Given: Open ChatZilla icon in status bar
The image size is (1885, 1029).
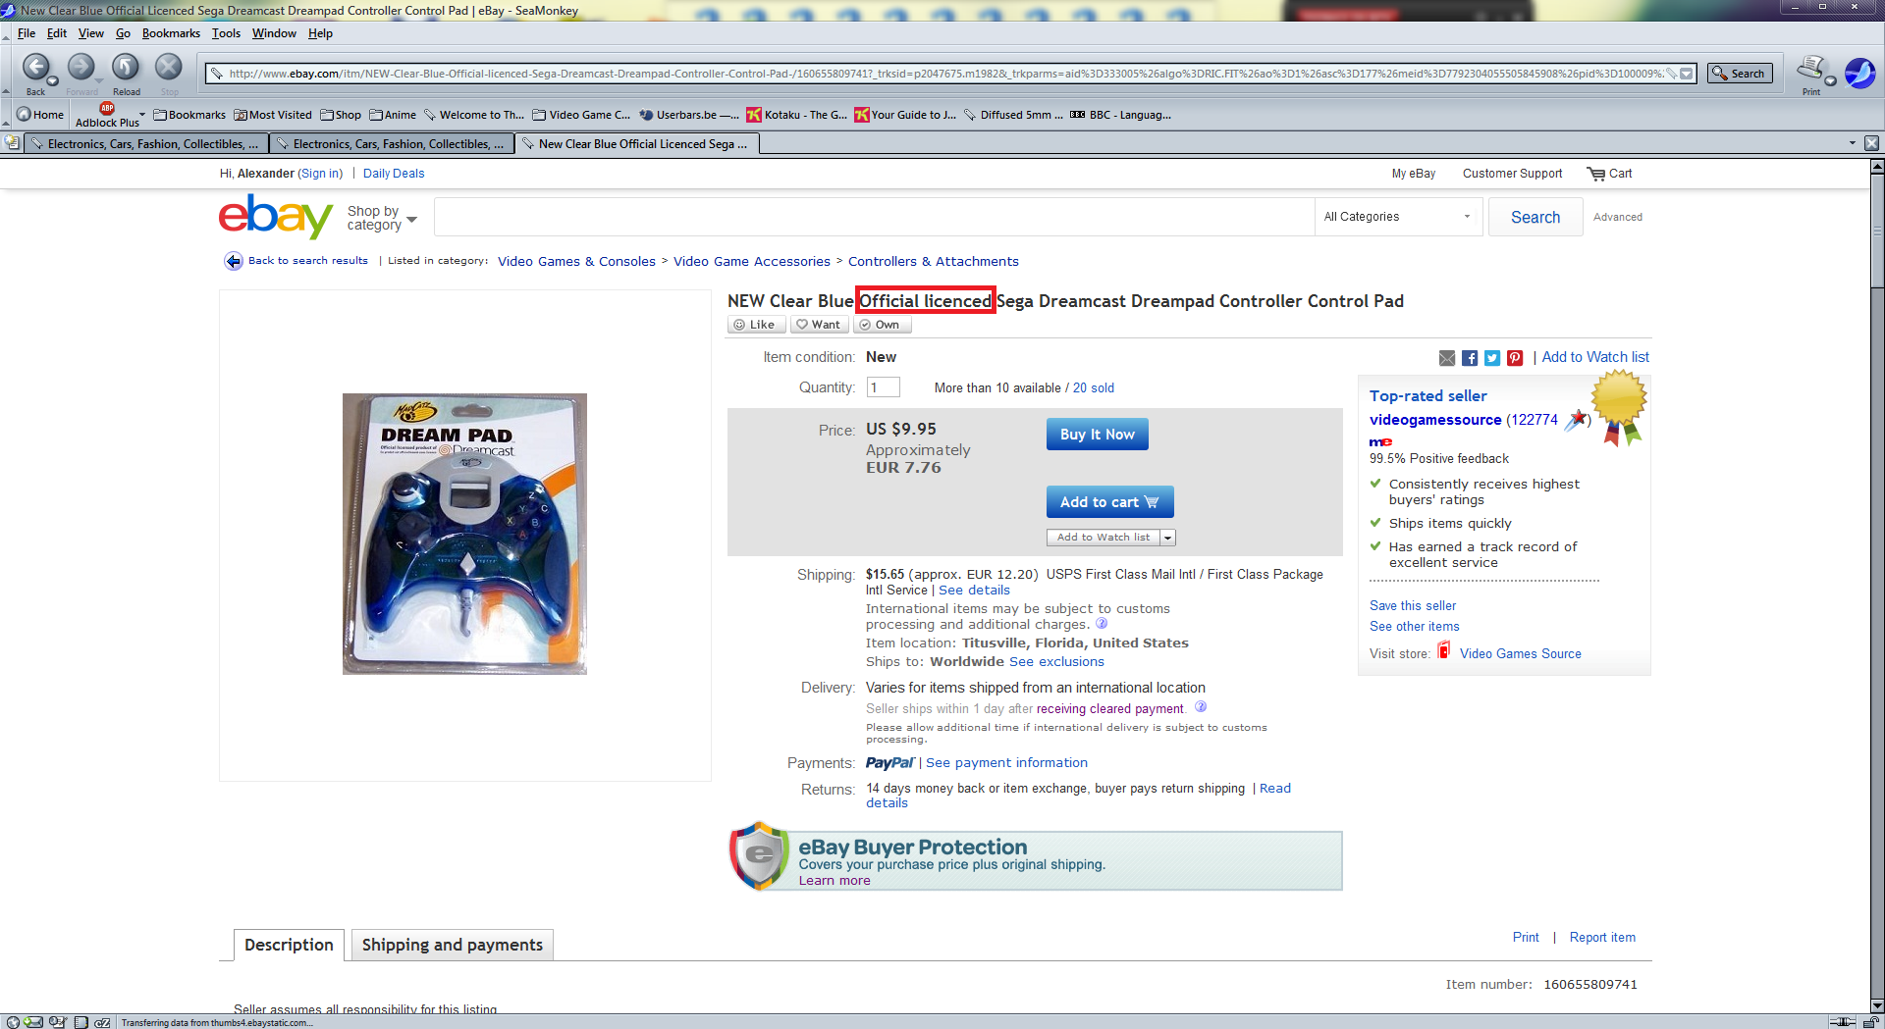Looking at the screenshot, I should coord(102,1022).
